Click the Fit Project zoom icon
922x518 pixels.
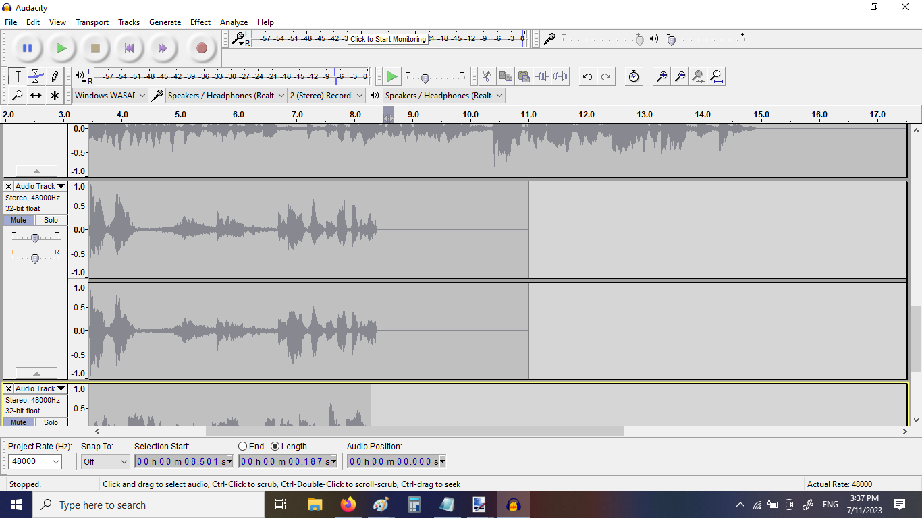pyautogui.click(x=716, y=76)
